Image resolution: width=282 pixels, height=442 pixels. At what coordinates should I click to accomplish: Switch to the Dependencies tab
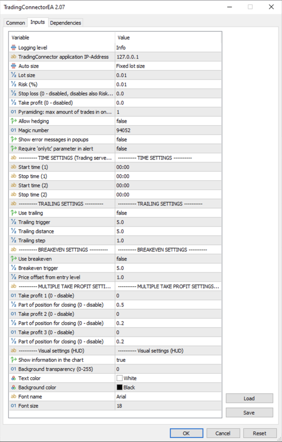click(x=65, y=23)
